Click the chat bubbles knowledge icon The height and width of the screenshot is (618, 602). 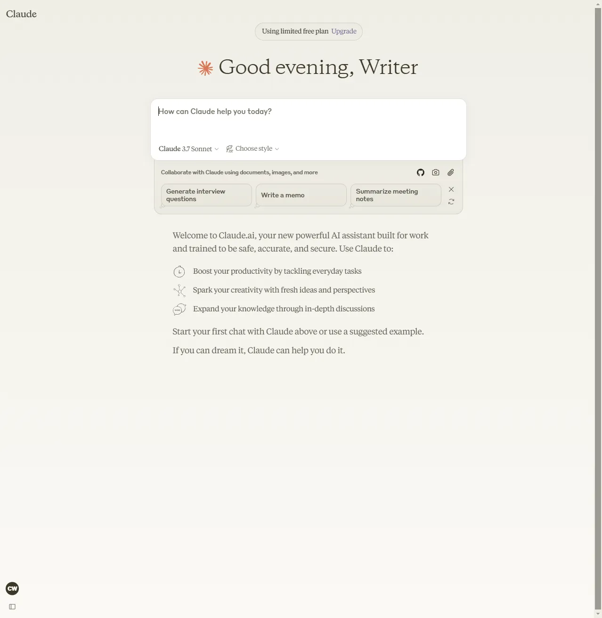coord(179,309)
